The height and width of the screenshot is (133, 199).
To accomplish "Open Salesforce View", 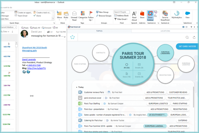I will tap(187, 15).
